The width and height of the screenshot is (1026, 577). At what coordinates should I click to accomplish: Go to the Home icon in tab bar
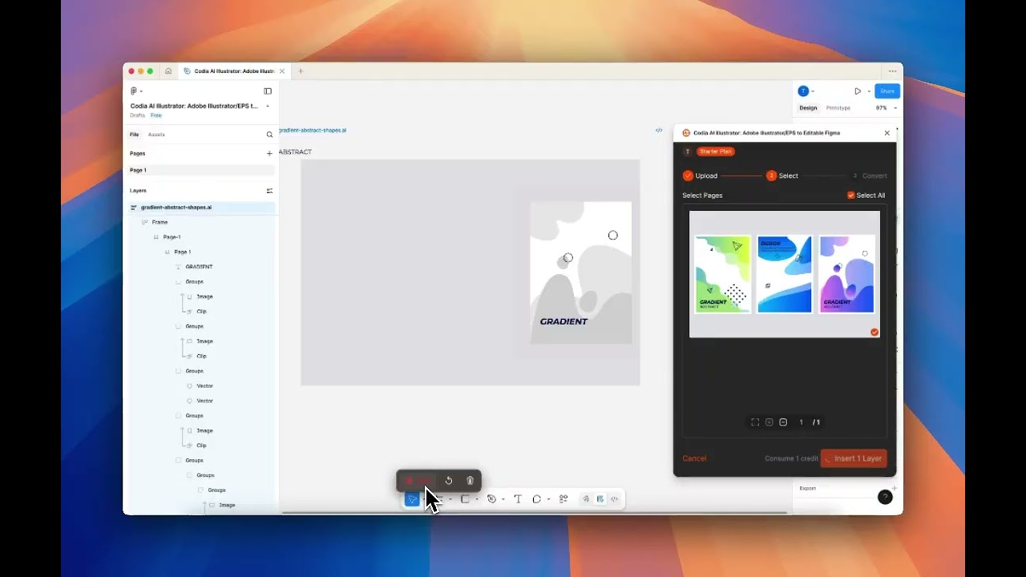[168, 71]
